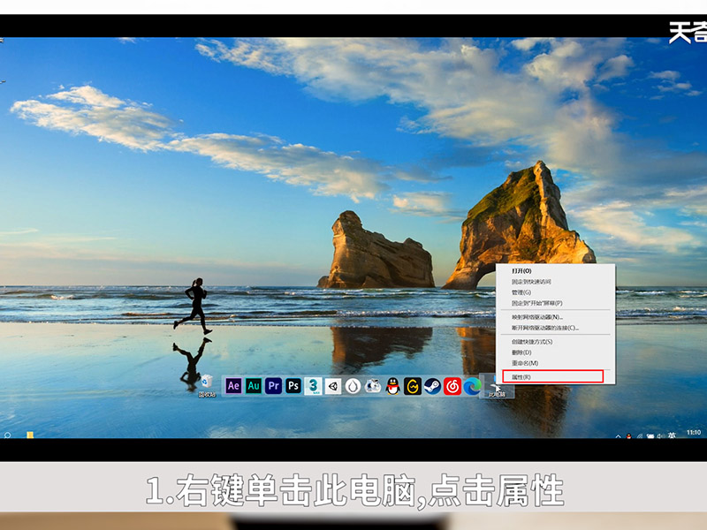Click the taskbar clock showing 11:10
Image resolution: width=707 pixels, height=530 pixels.
tap(693, 433)
